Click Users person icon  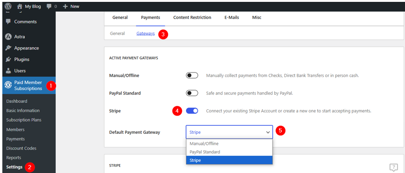pos(8,71)
